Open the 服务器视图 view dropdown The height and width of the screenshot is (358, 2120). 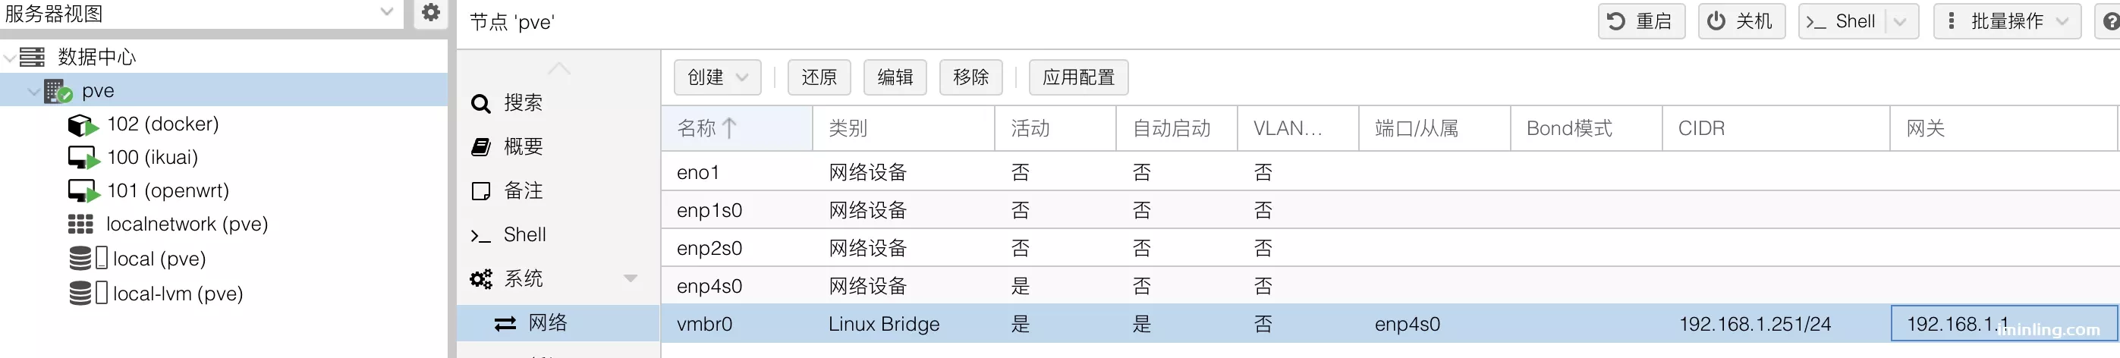(x=386, y=12)
